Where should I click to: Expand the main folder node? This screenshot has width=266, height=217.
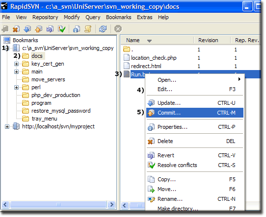[17, 72]
